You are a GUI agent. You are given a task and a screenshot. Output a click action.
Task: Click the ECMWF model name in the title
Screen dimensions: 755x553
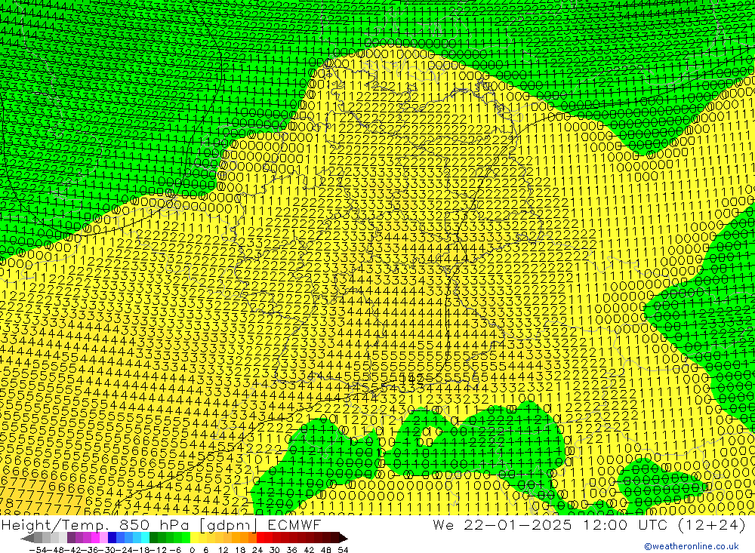pos(294,524)
